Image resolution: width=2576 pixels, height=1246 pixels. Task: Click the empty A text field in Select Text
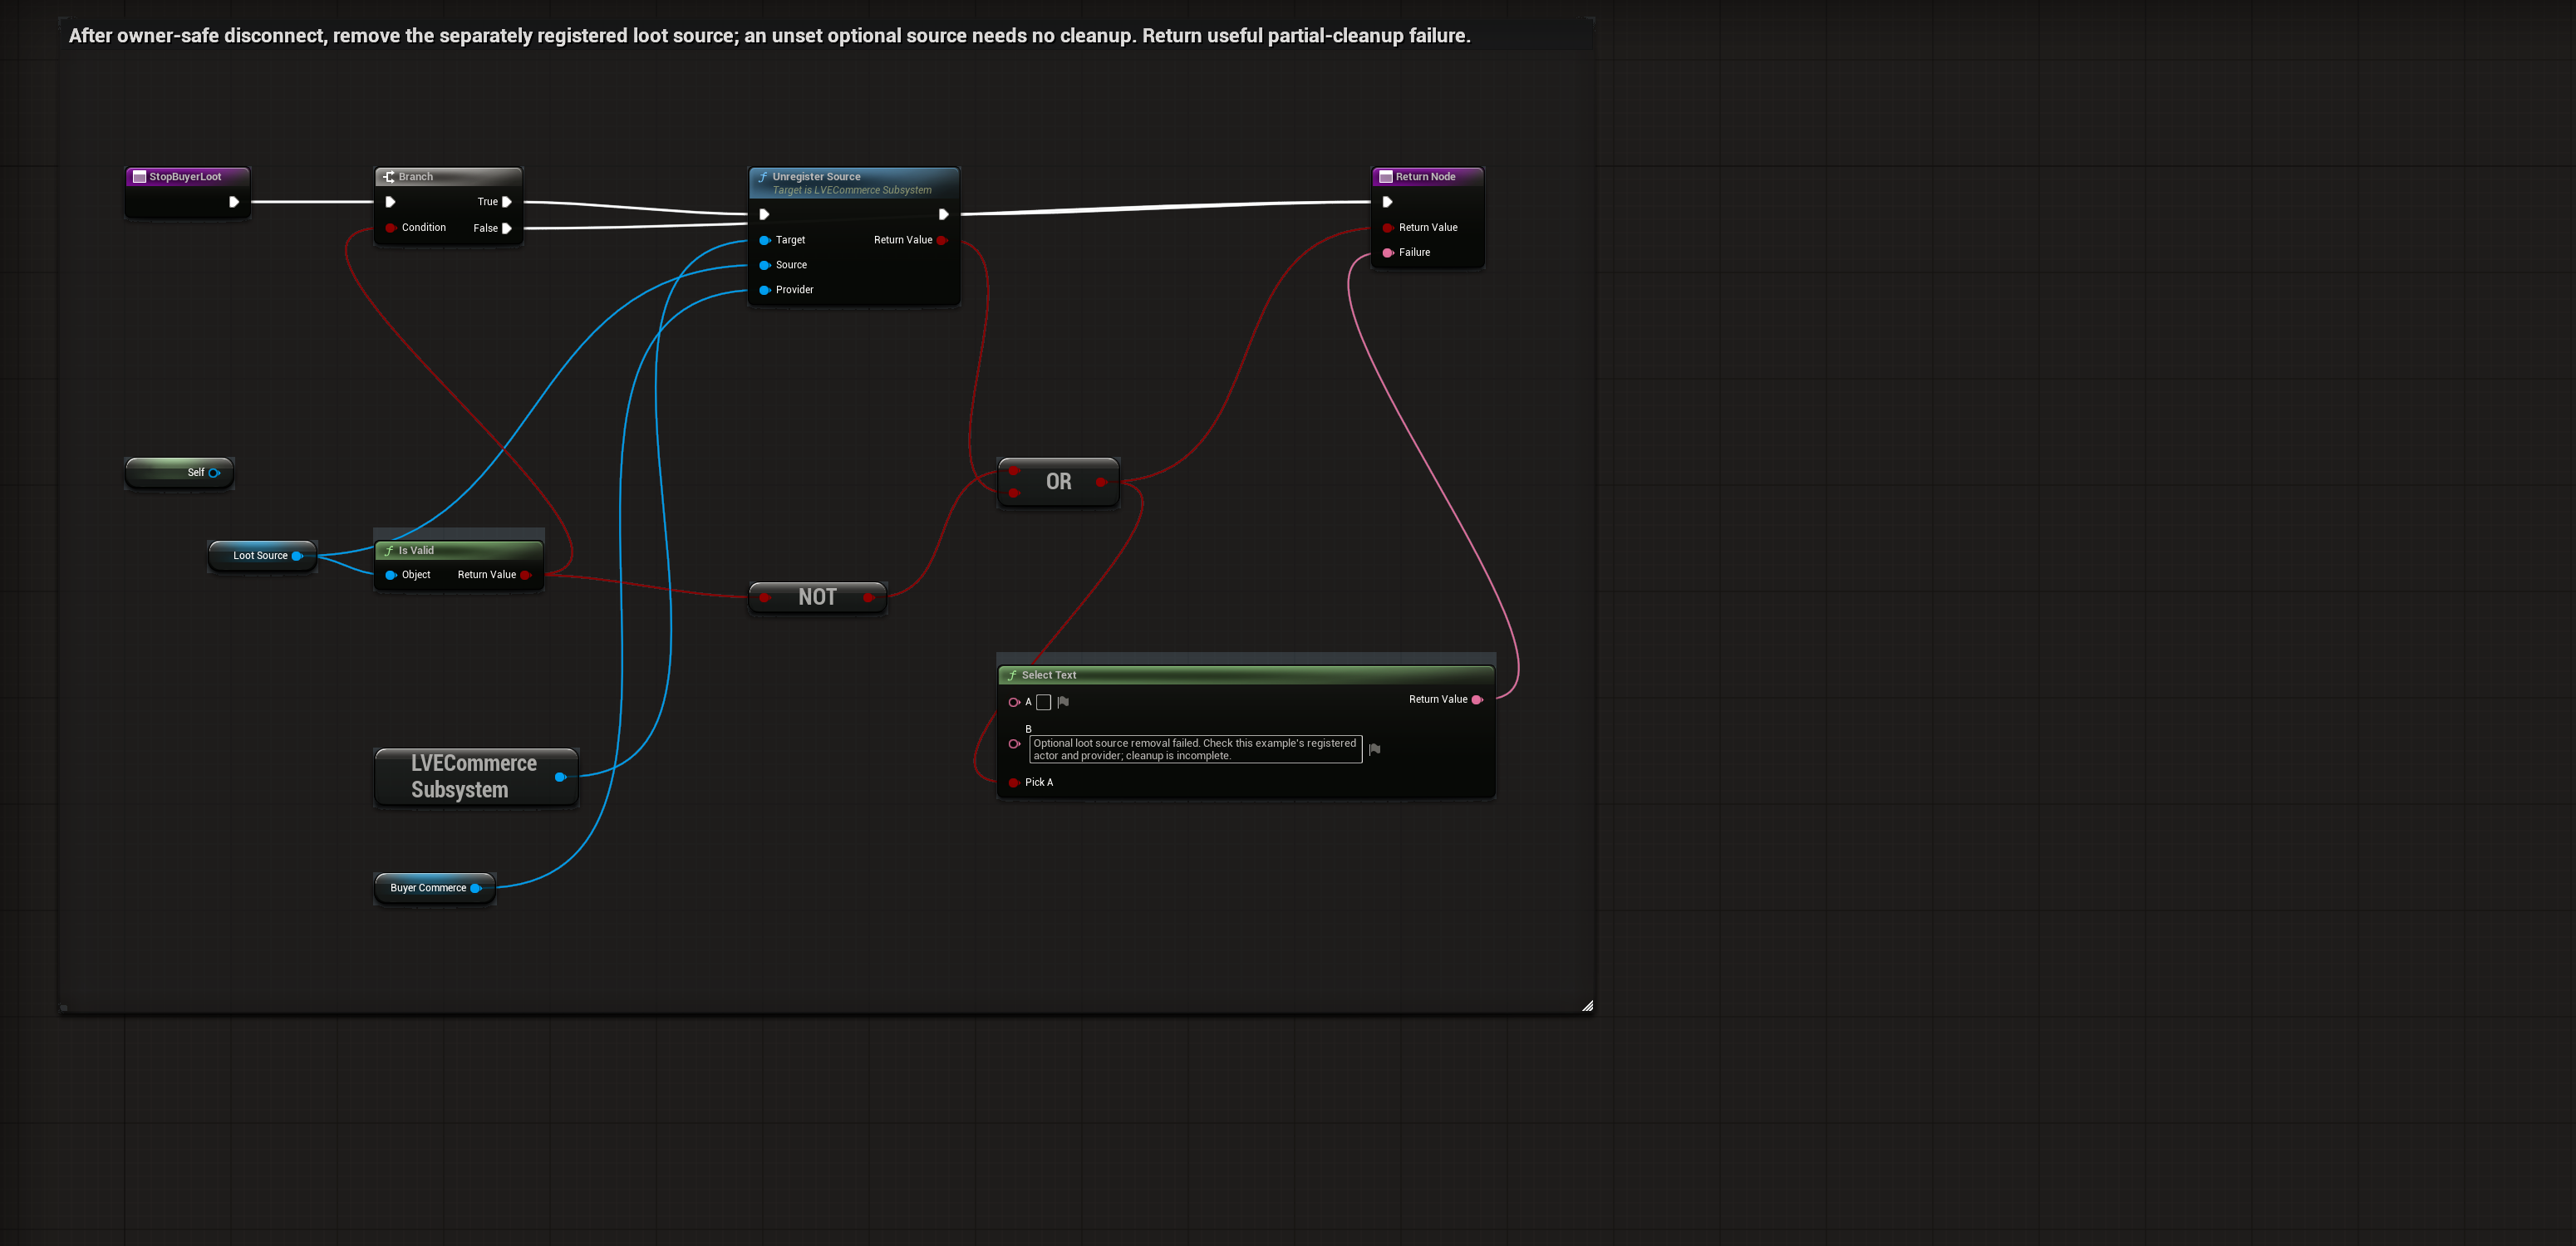pyautogui.click(x=1043, y=702)
